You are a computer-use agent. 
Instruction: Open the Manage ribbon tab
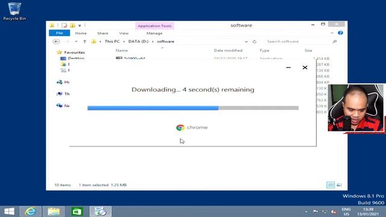(154, 33)
